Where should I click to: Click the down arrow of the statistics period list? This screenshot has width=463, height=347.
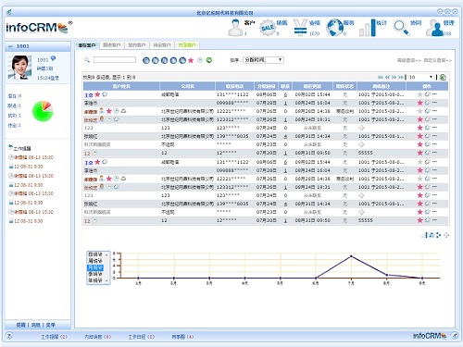[106, 280]
